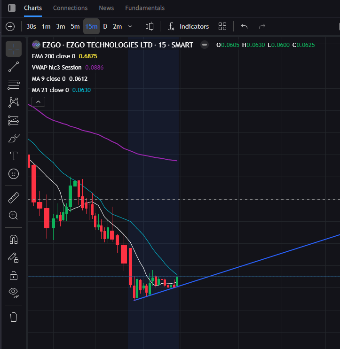Select the brush drawing tool
Image resolution: width=340 pixels, height=349 pixels.
(x=14, y=138)
